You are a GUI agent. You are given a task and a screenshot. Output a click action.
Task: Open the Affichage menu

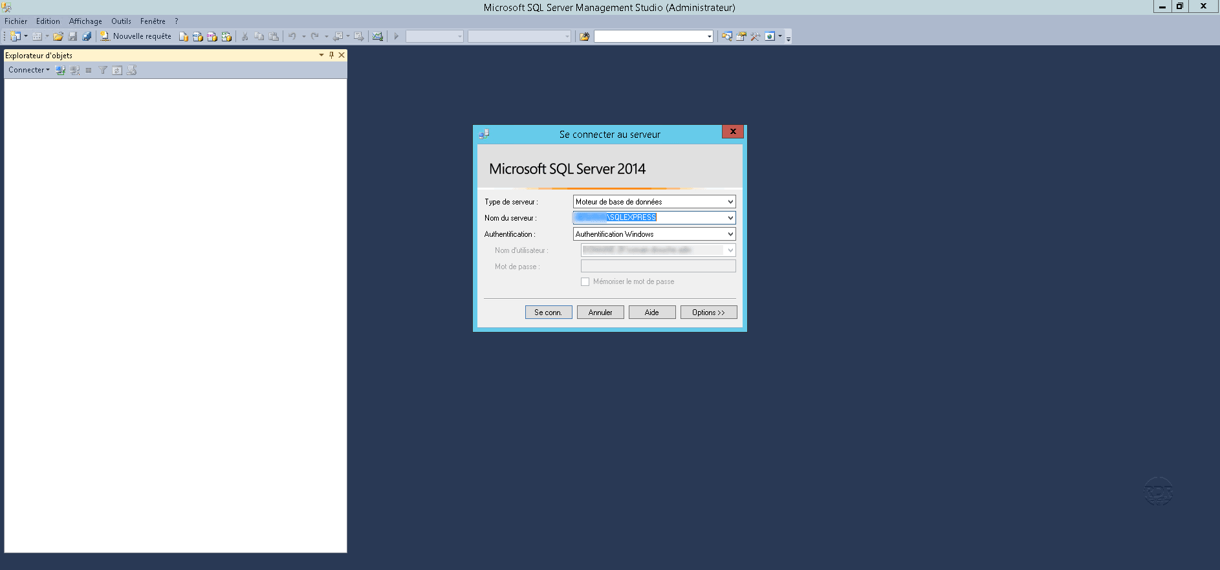click(85, 21)
